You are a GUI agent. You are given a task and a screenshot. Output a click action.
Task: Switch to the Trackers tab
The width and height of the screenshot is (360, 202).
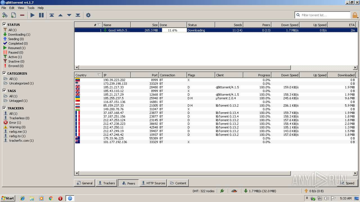106,183
